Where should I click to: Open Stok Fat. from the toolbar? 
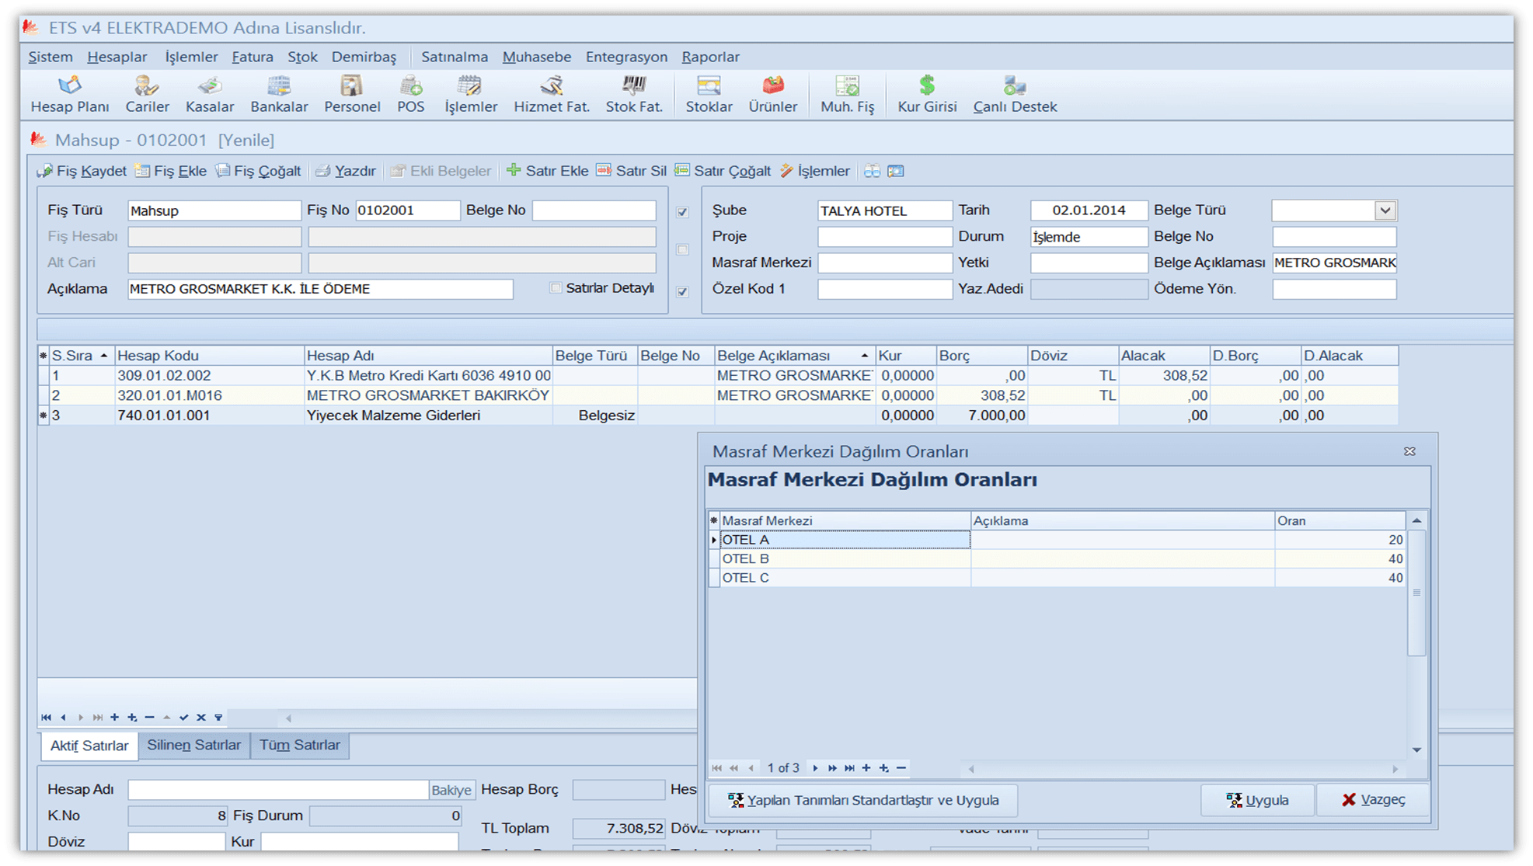pyautogui.click(x=634, y=95)
